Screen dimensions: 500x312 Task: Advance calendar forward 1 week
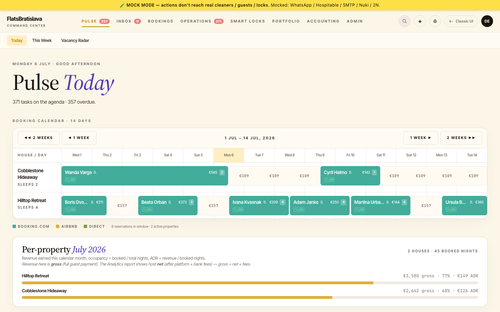[x=421, y=138]
